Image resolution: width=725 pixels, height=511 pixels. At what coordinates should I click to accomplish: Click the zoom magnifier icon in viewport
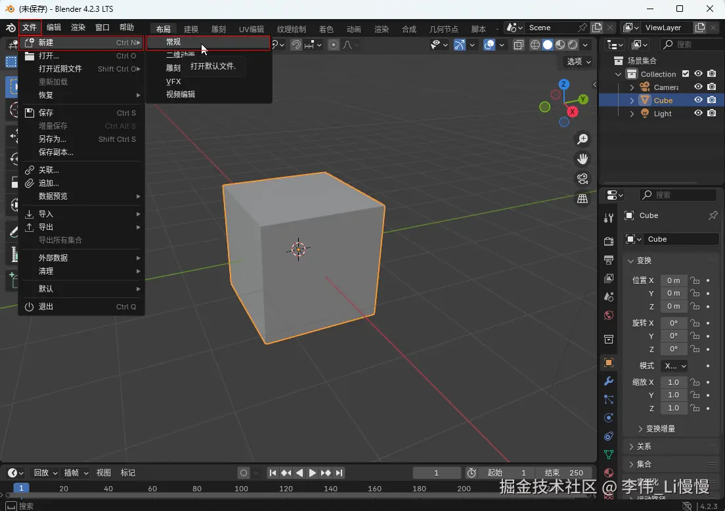click(x=582, y=139)
